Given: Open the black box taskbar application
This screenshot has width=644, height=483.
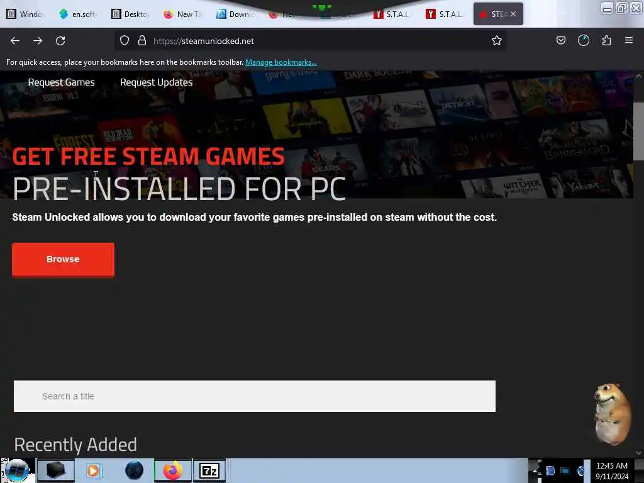Looking at the screenshot, I should pyautogui.click(x=55, y=470).
